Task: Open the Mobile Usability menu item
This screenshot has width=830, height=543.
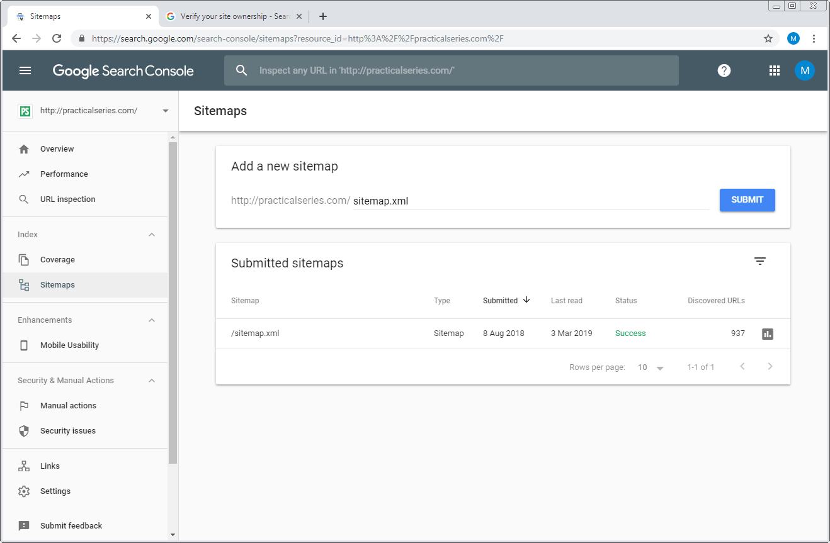Action: click(x=85, y=345)
